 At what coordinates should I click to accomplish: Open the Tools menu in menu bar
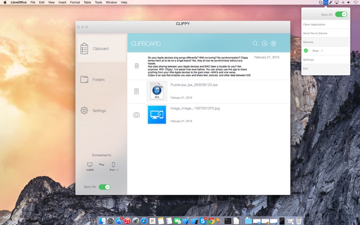(x=98, y=2)
